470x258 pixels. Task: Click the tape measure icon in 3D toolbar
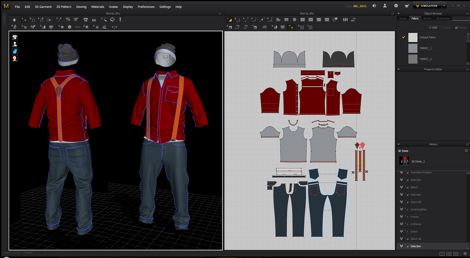tap(112, 19)
